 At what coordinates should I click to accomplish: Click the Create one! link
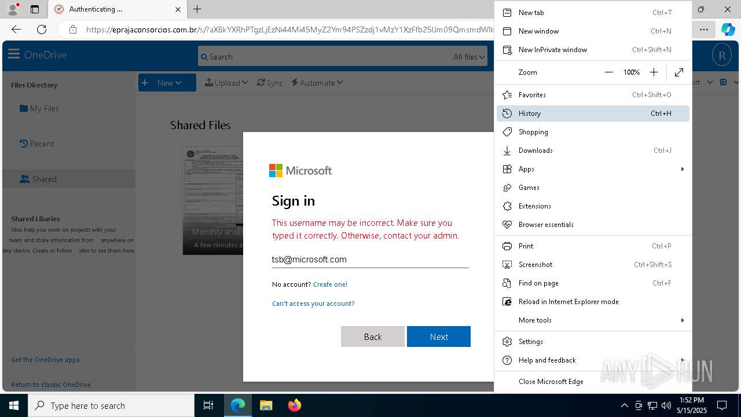coord(330,284)
